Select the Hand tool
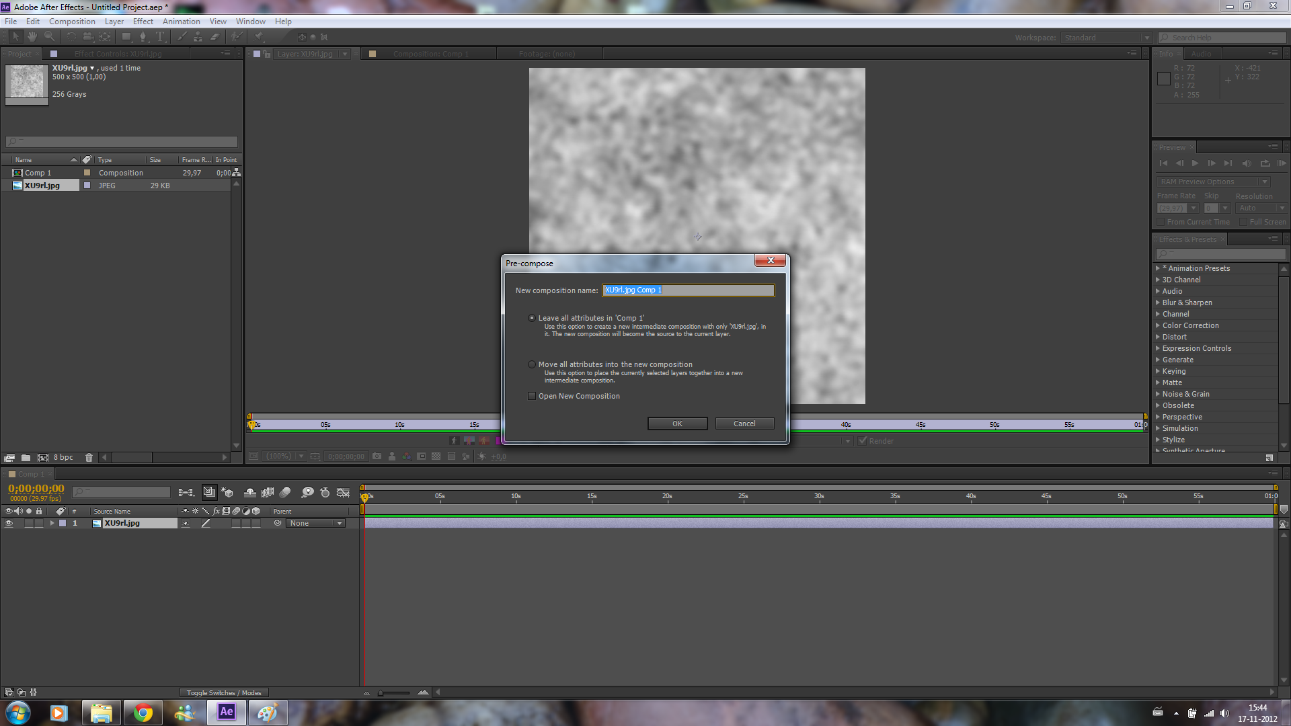This screenshot has width=1291, height=726. coord(32,37)
